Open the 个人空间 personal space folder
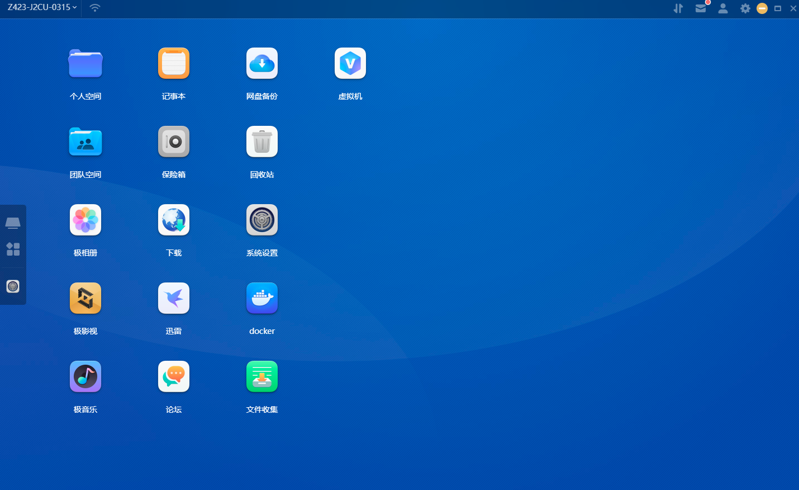The height and width of the screenshot is (490, 799). point(85,63)
